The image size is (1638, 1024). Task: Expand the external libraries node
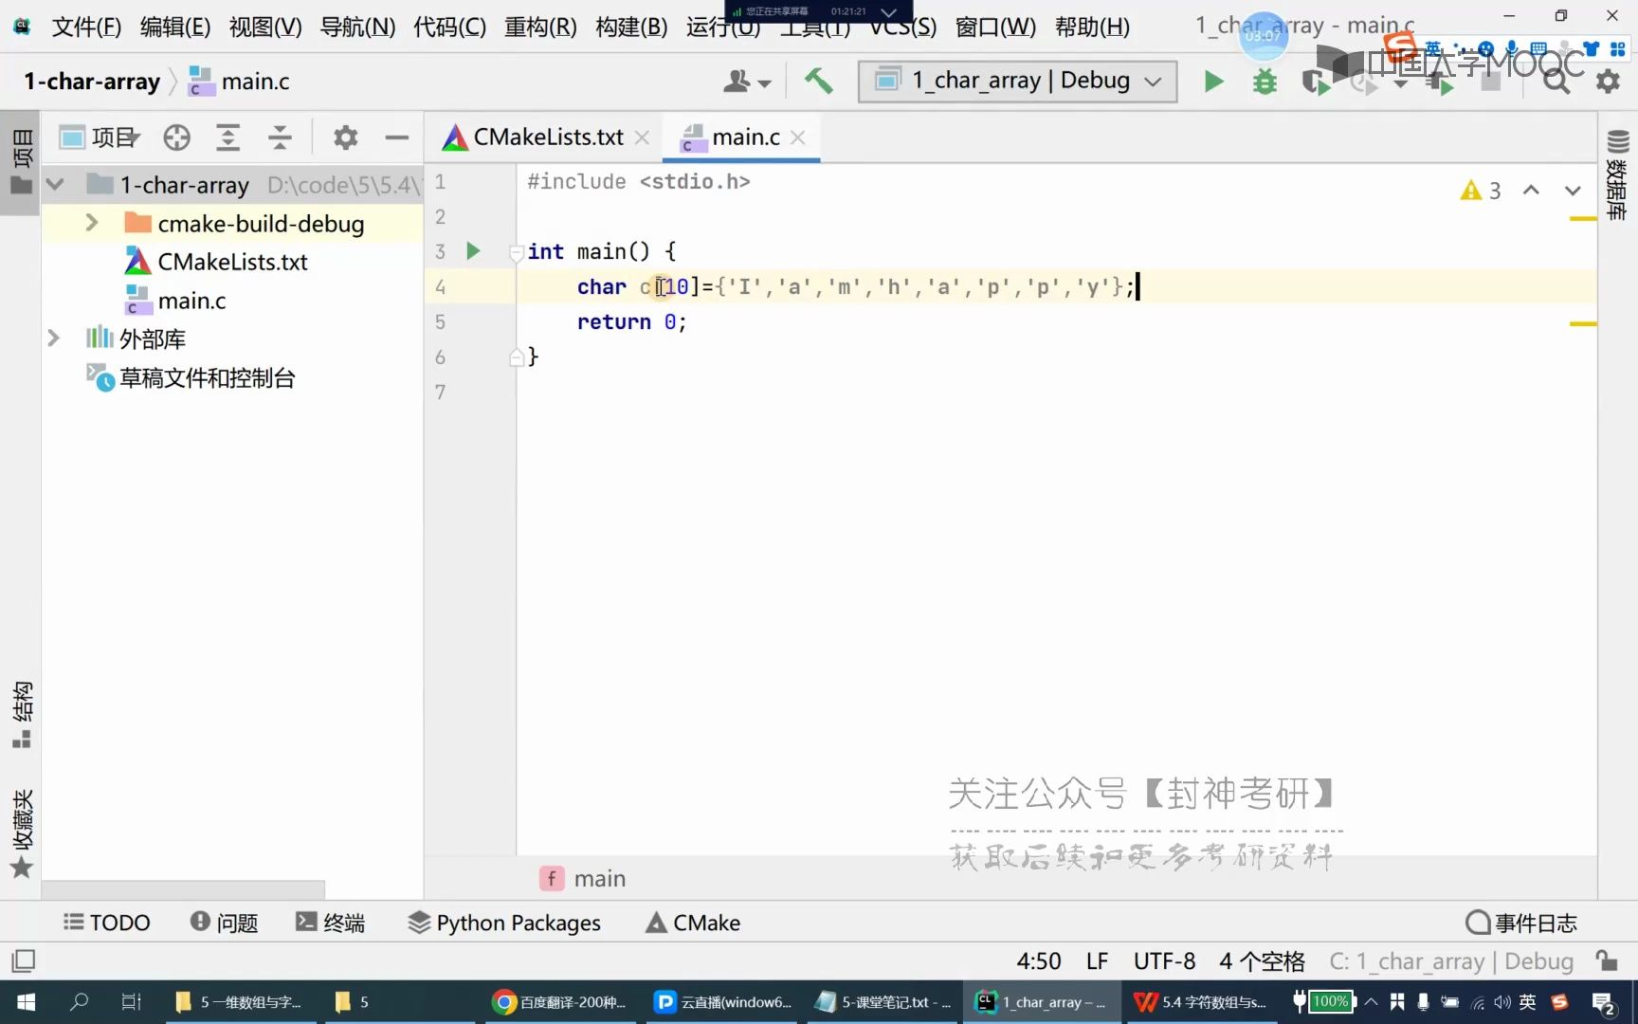[x=53, y=338]
